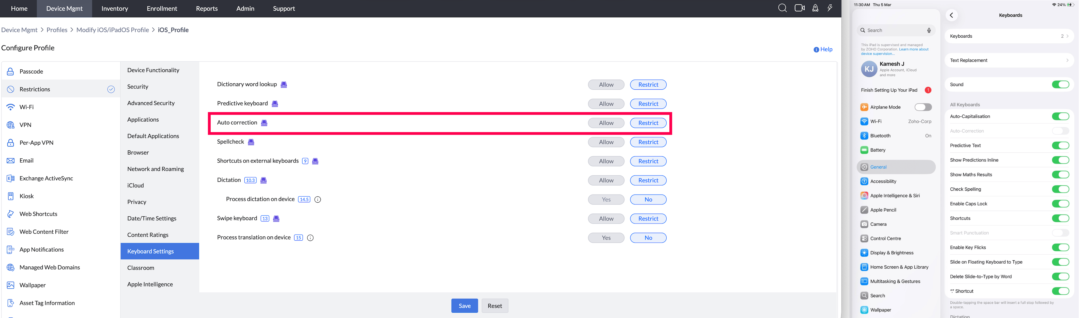Open Inventory tab
Screen dimensions: 1079x318
[x=114, y=8]
